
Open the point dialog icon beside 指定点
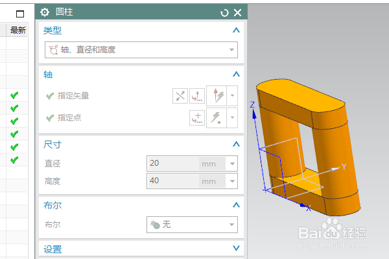tap(197, 118)
